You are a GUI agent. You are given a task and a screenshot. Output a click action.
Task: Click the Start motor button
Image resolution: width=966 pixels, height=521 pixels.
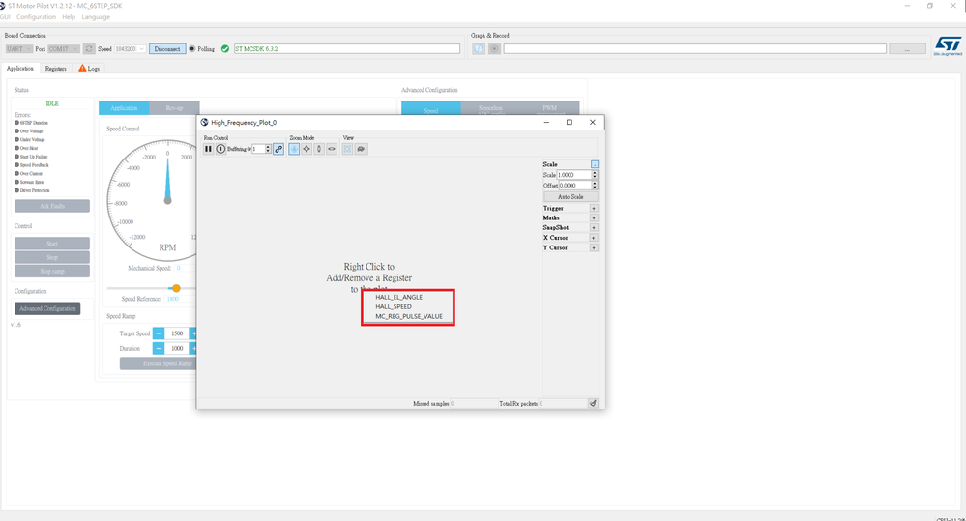pyautogui.click(x=52, y=244)
